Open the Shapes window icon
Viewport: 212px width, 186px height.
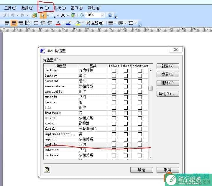coord(34,15)
